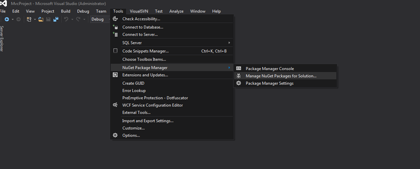Open the Redo history dropdown arrow
This screenshot has width=420, height=169.
(84, 19)
